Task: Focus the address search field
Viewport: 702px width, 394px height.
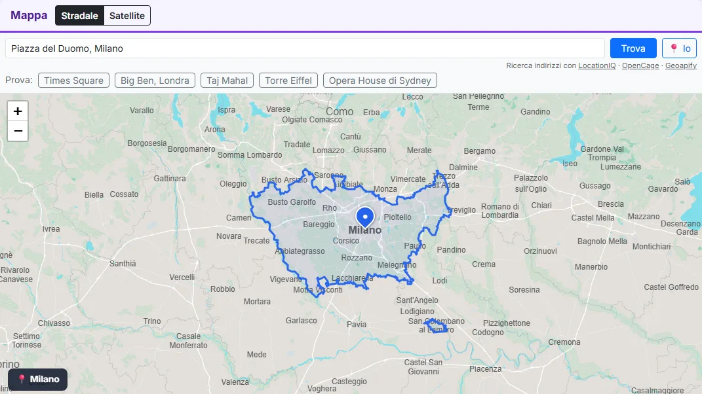Action: tap(305, 48)
